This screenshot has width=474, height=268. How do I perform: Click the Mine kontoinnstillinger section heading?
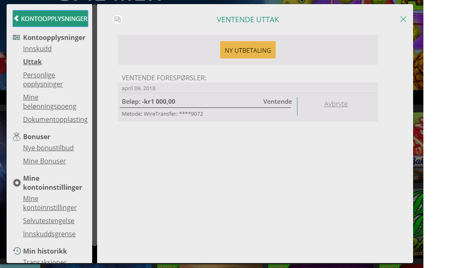point(53,183)
